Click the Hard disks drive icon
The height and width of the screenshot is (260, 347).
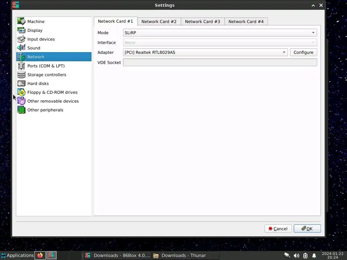(21, 83)
